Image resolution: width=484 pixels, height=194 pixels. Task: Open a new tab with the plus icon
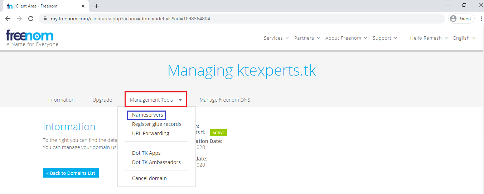click(x=97, y=6)
